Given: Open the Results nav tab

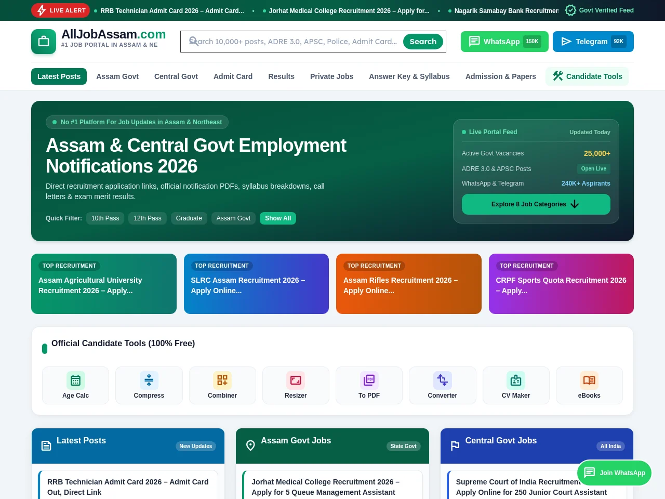Looking at the screenshot, I should [x=281, y=76].
